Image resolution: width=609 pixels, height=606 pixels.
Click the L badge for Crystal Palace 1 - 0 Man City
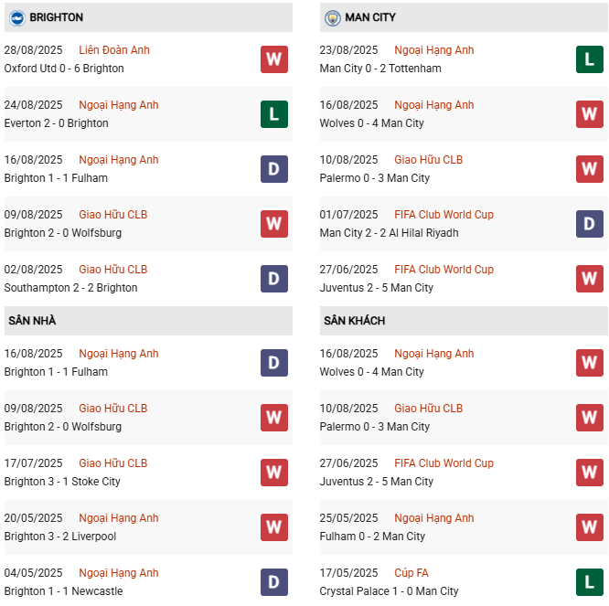coord(589,582)
